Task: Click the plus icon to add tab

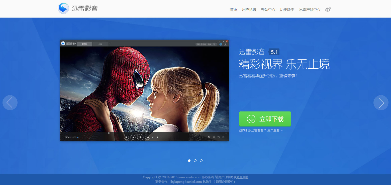Action: (x=110, y=44)
